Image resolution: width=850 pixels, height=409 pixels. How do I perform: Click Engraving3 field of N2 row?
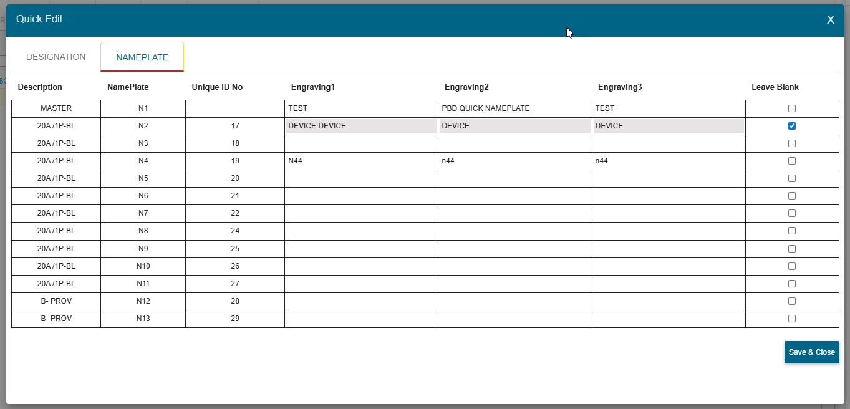click(669, 126)
